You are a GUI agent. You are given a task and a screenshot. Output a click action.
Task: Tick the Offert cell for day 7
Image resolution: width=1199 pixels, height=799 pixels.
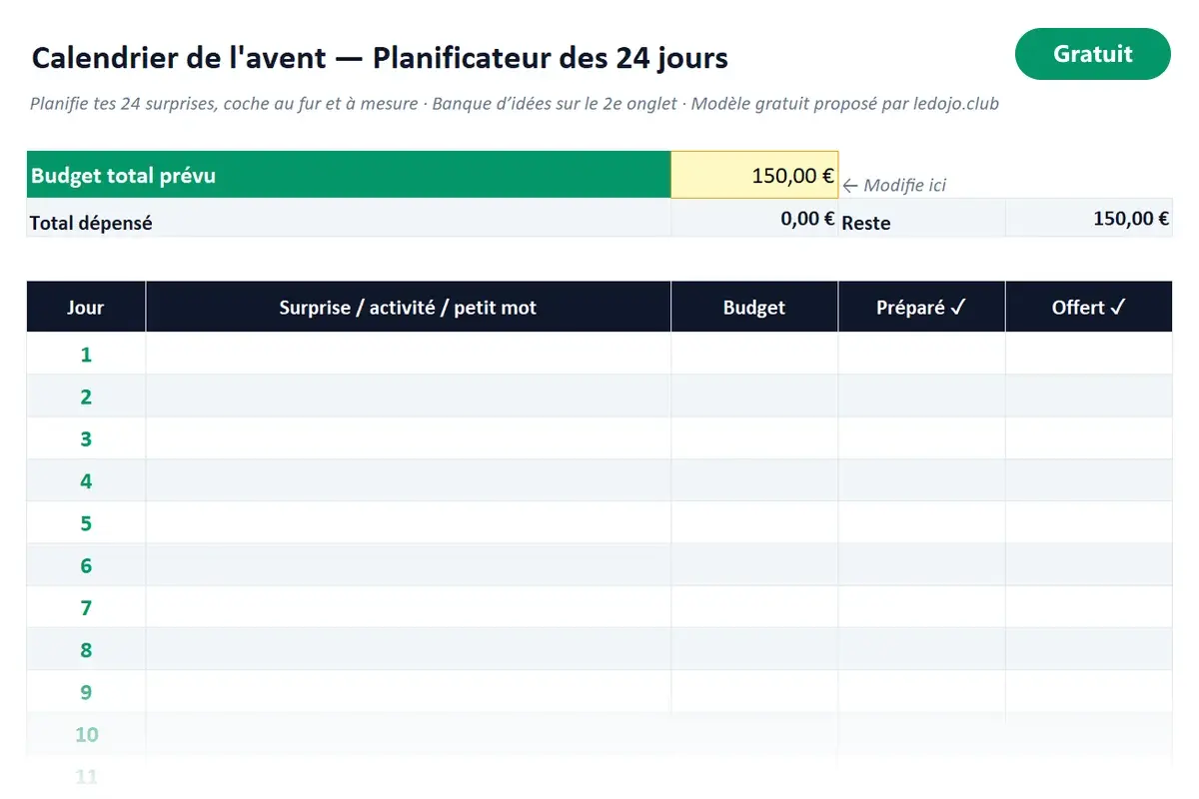tap(1089, 606)
